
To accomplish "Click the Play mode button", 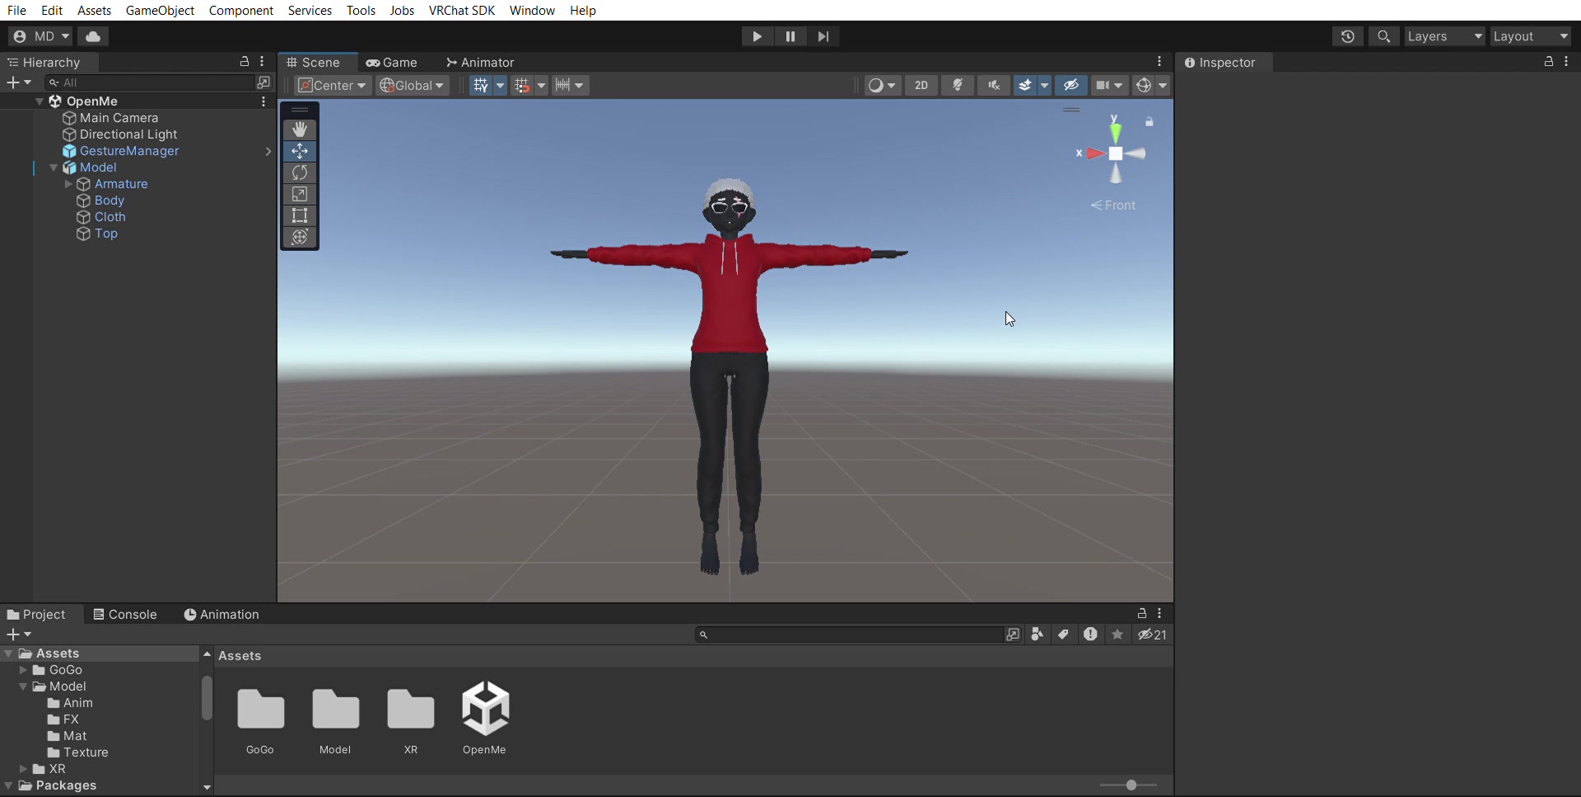I will click(x=757, y=36).
